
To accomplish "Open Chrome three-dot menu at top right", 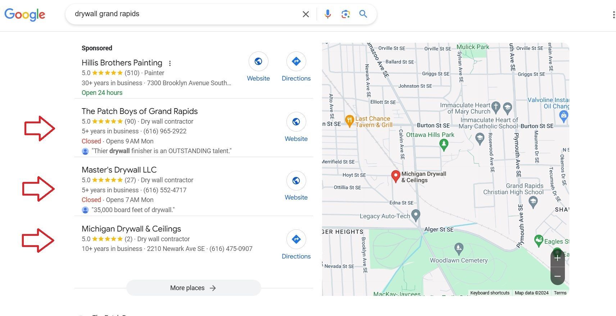I will point(613,15).
